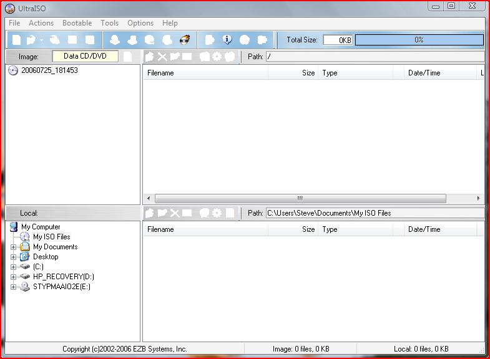The height and width of the screenshot is (359, 490).
Task: Click the blue info bubble icon
Action: pyautogui.click(x=227, y=40)
